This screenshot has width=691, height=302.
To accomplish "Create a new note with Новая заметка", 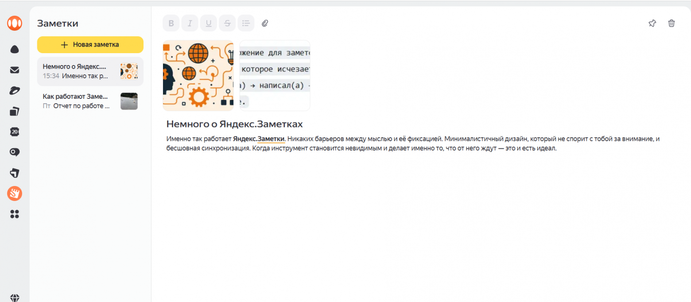I will pos(90,45).
